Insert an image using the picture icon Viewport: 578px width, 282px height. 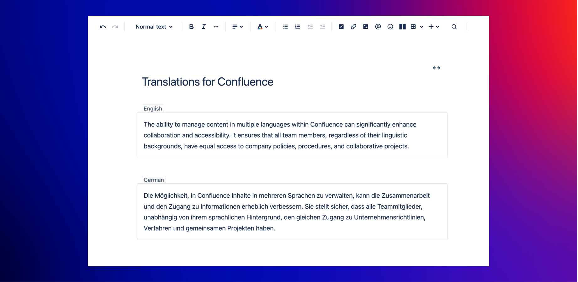click(x=366, y=27)
